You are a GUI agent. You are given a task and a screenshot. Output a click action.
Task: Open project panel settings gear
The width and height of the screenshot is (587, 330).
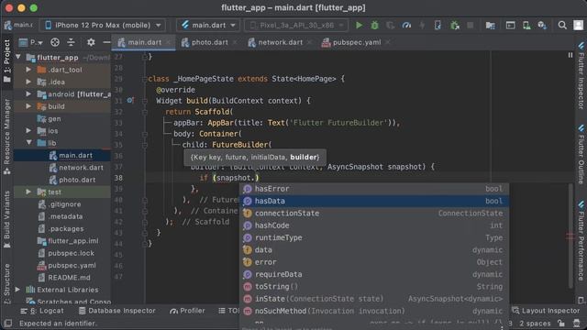[x=91, y=42]
